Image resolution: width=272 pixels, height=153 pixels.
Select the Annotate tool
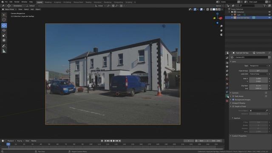4,46
